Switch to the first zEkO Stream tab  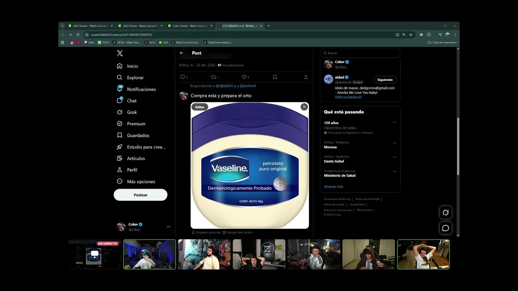coord(90,26)
